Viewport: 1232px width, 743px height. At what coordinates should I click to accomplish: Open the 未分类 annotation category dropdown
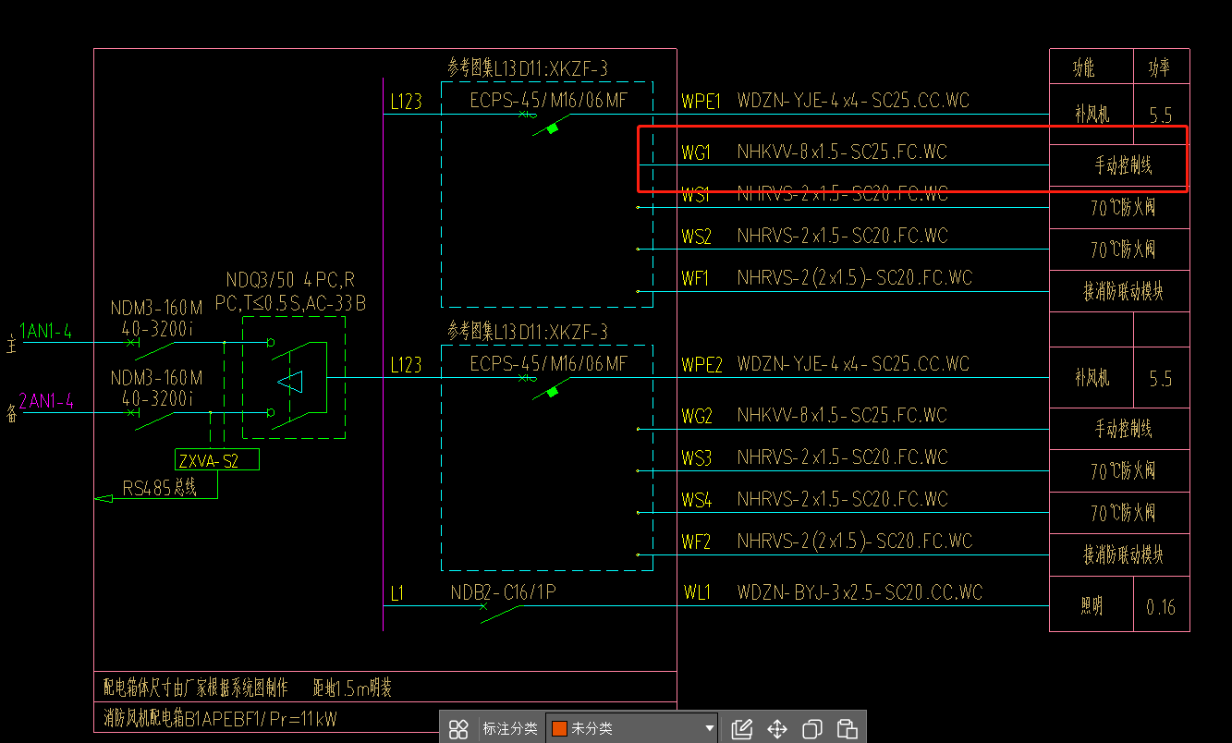point(632,729)
